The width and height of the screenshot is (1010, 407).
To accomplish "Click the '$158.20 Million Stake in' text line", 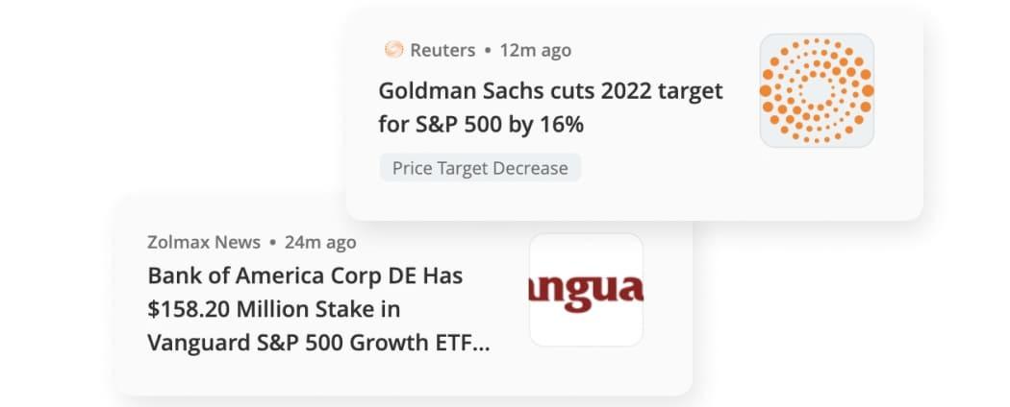I will click(274, 309).
